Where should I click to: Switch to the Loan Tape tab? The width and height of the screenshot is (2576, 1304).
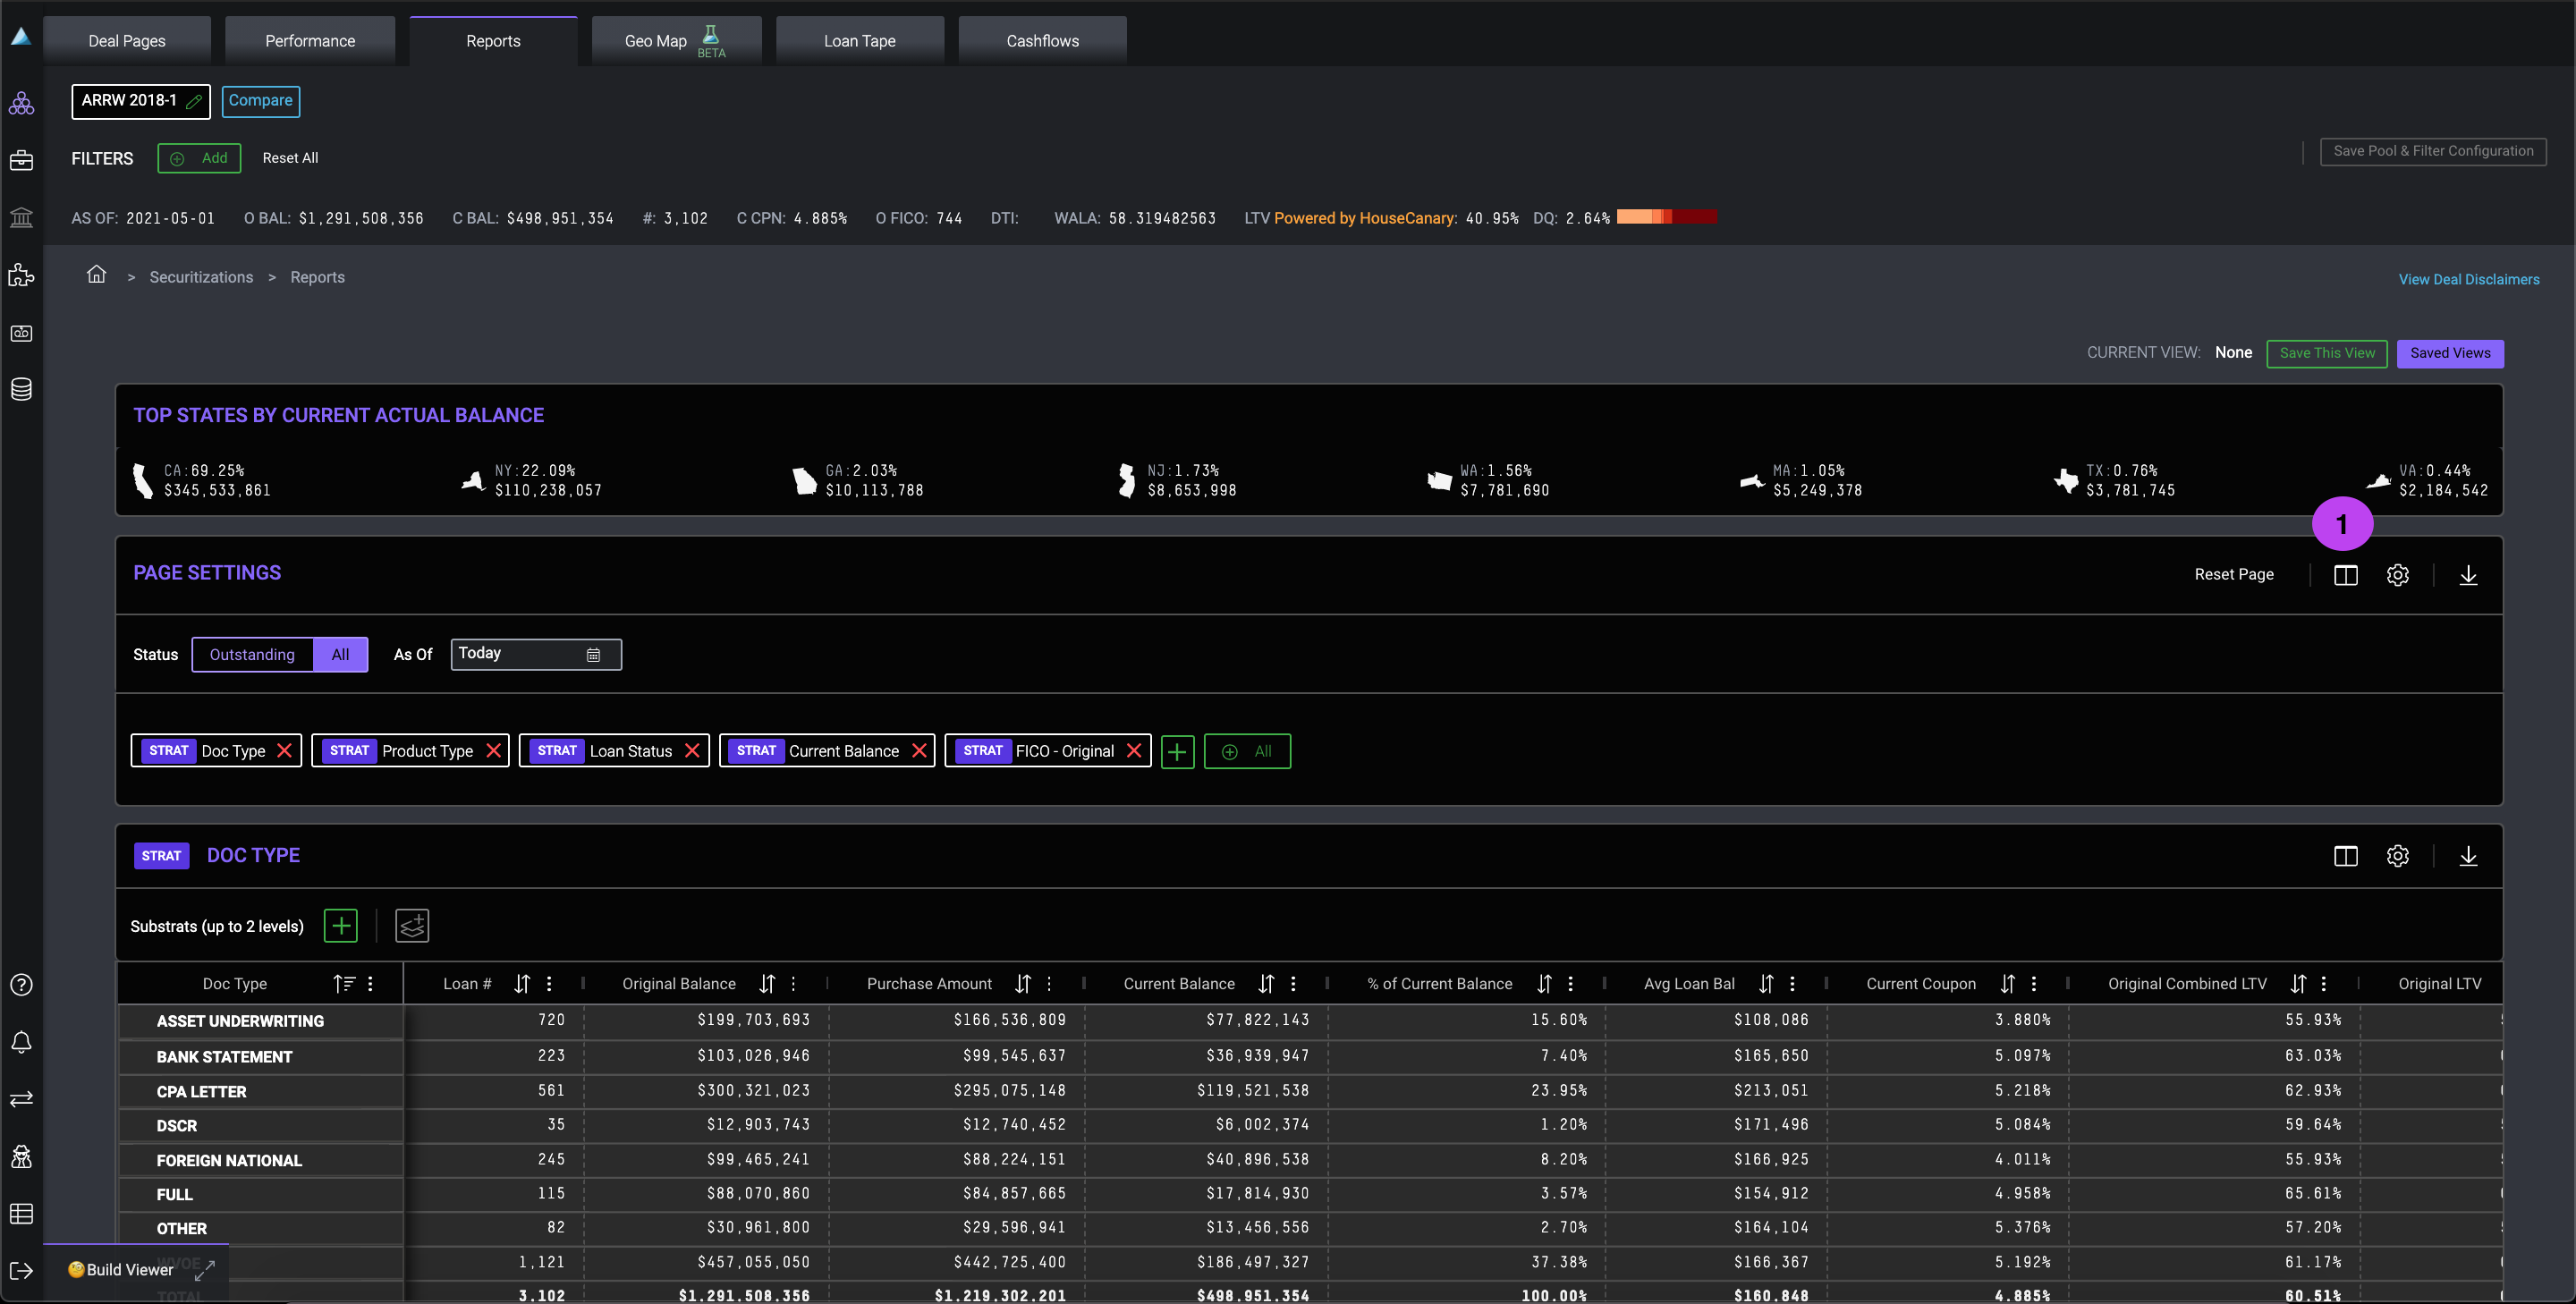pos(859,41)
